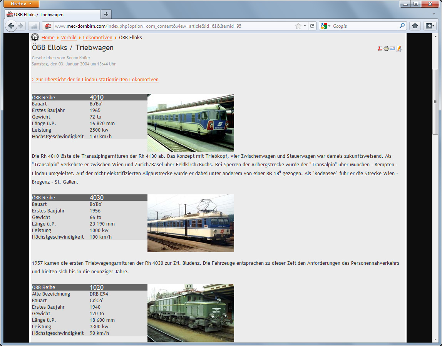Click the label Alte Bezeichnung
Viewport: 442px width, 346px height.
tap(51, 294)
